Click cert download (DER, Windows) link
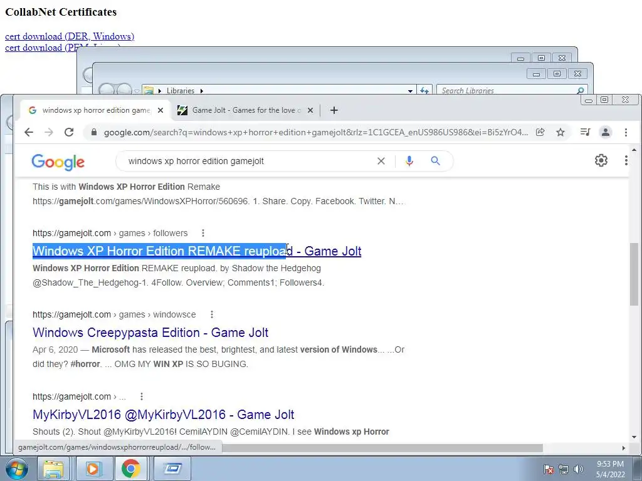The width and height of the screenshot is (642, 481). tap(70, 36)
